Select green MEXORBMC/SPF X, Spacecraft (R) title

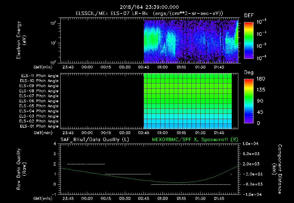coord(195,140)
